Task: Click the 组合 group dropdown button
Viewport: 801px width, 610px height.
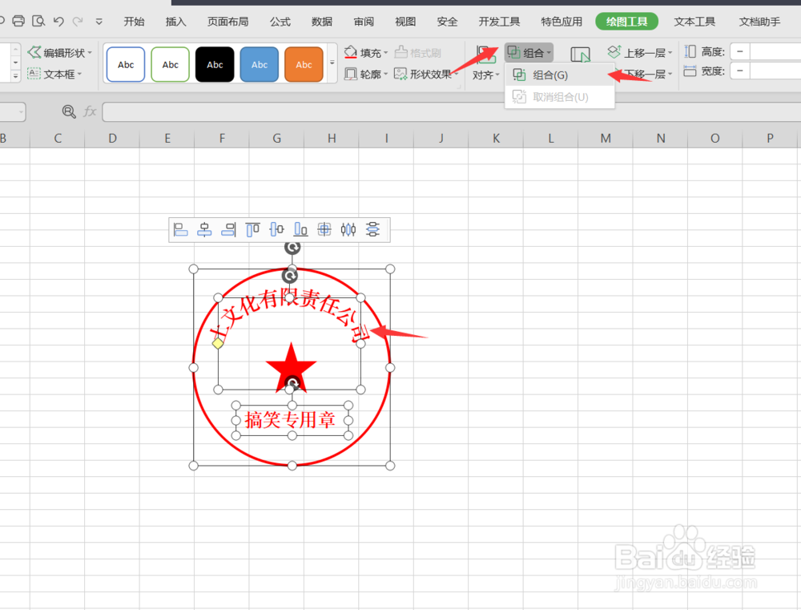Action: pyautogui.click(x=529, y=52)
